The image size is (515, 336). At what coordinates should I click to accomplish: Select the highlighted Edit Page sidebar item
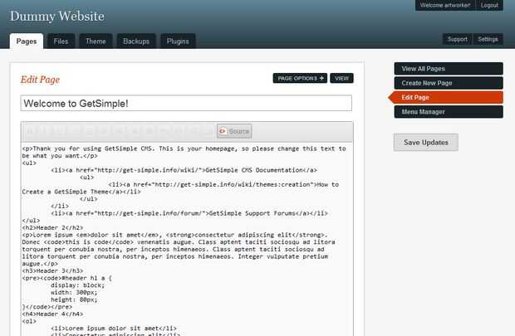tap(446, 97)
